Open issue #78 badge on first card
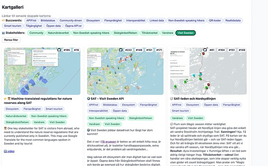 76,50
